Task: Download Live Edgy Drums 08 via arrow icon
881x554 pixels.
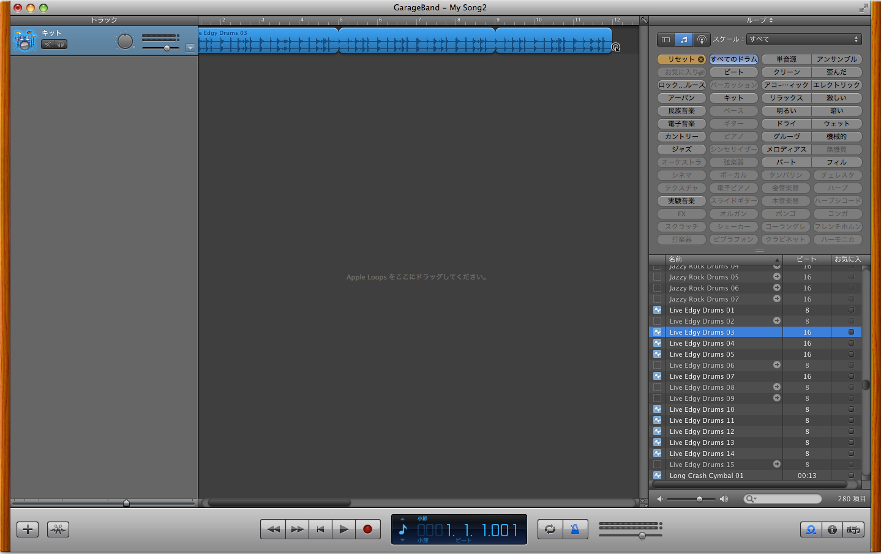Action: coord(776,387)
